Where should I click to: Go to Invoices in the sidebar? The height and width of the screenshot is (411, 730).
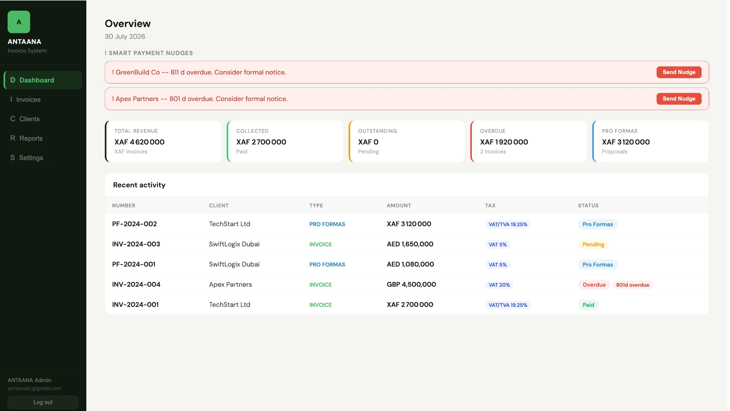point(43,100)
